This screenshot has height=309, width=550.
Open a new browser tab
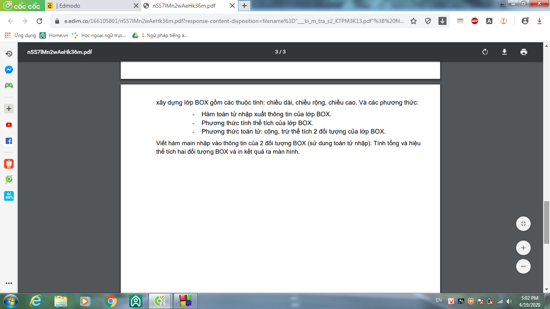point(244,6)
